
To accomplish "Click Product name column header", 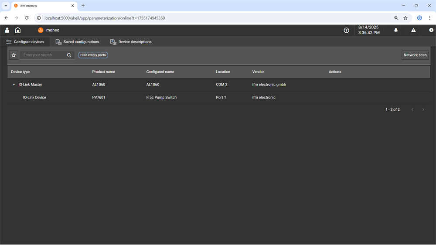I will pyautogui.click(x=103, y=72).
